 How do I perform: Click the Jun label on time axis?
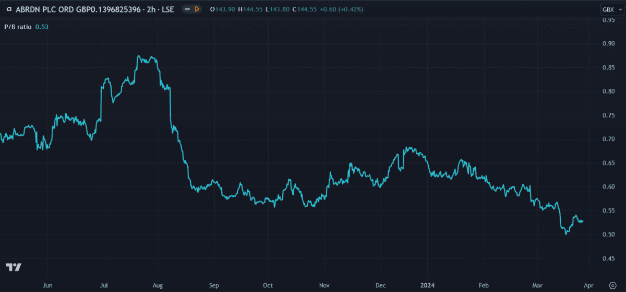pyautogui.click(x=47, y=285)
